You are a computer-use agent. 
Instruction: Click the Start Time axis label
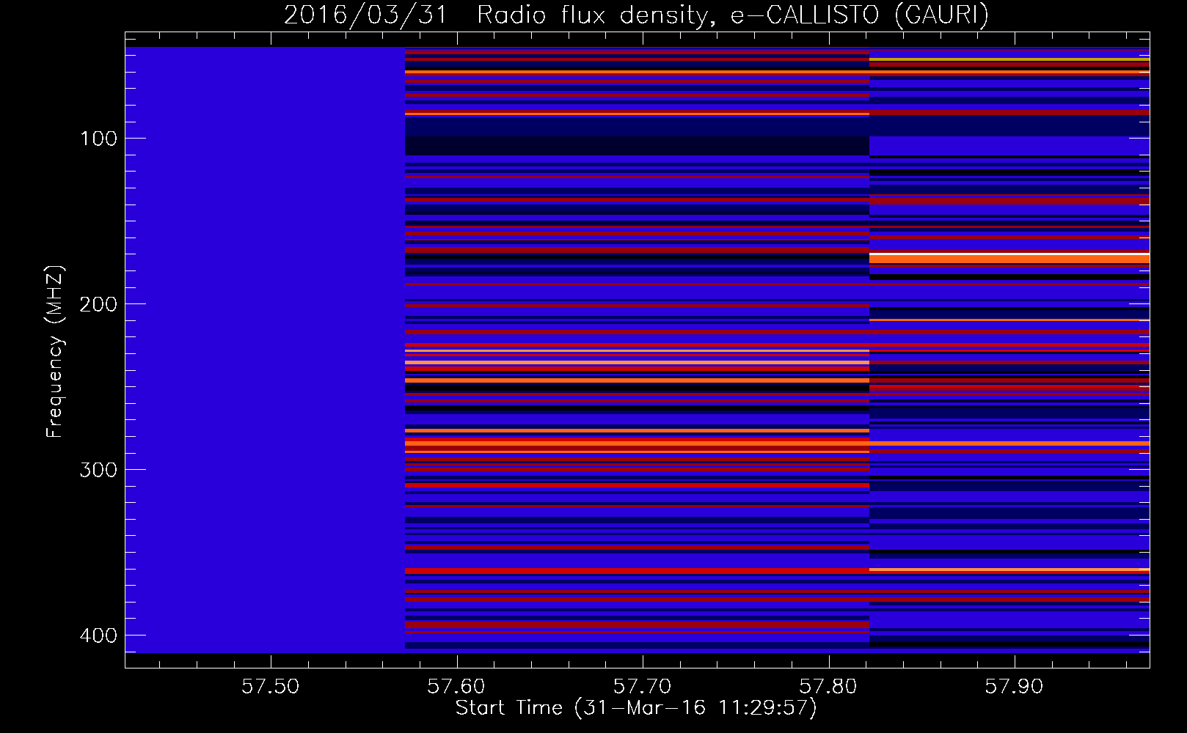636,708
